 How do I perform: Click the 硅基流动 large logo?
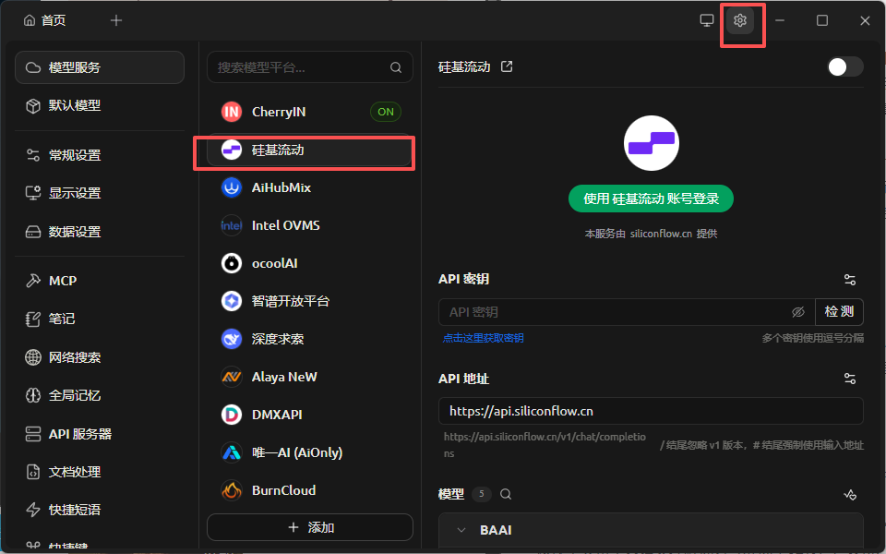pyautogui.click(x=651, y=143)
